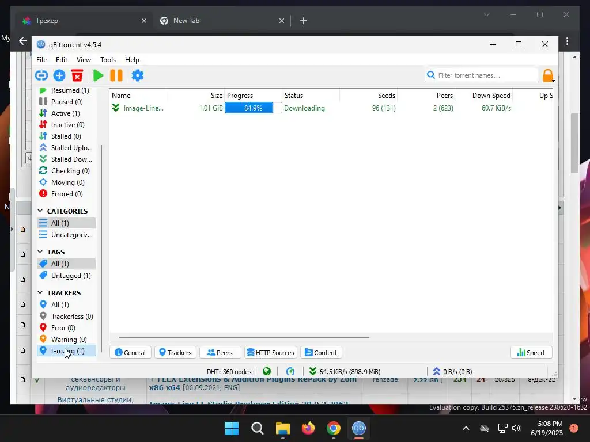Click the 84.9% progress bar
590x442 pixels.
[x=254, y=108]
